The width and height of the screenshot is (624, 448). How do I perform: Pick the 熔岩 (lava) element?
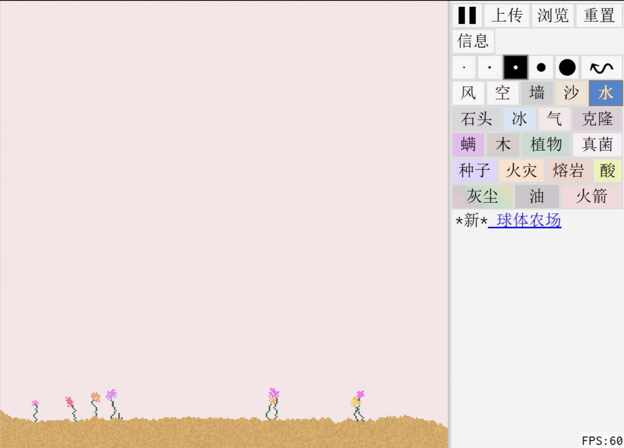568,171
